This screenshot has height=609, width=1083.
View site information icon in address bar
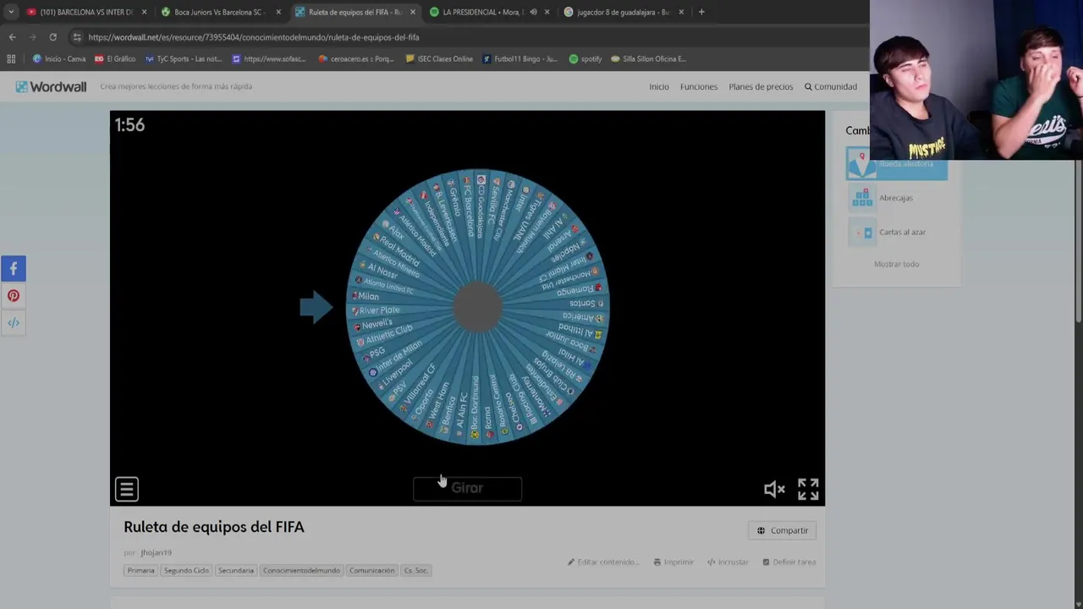click(77, 37)
